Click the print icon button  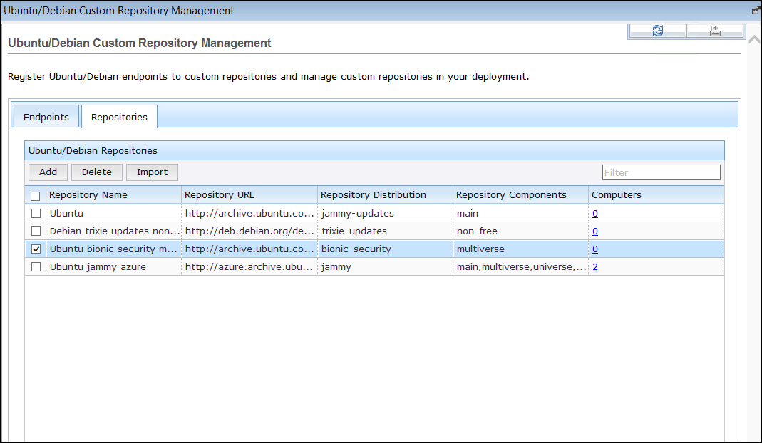tap(715, 31)
